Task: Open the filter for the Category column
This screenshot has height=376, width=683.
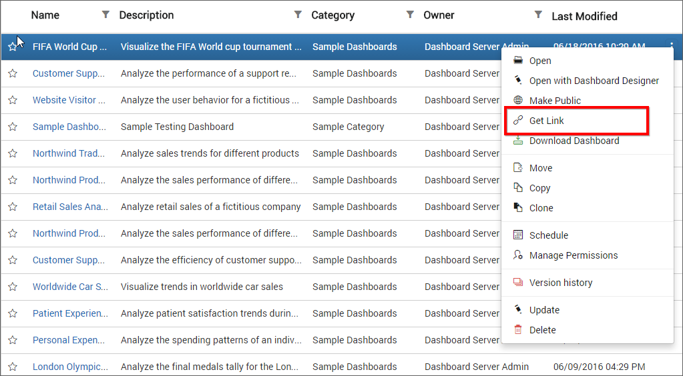Action: [x=410, y=15]
